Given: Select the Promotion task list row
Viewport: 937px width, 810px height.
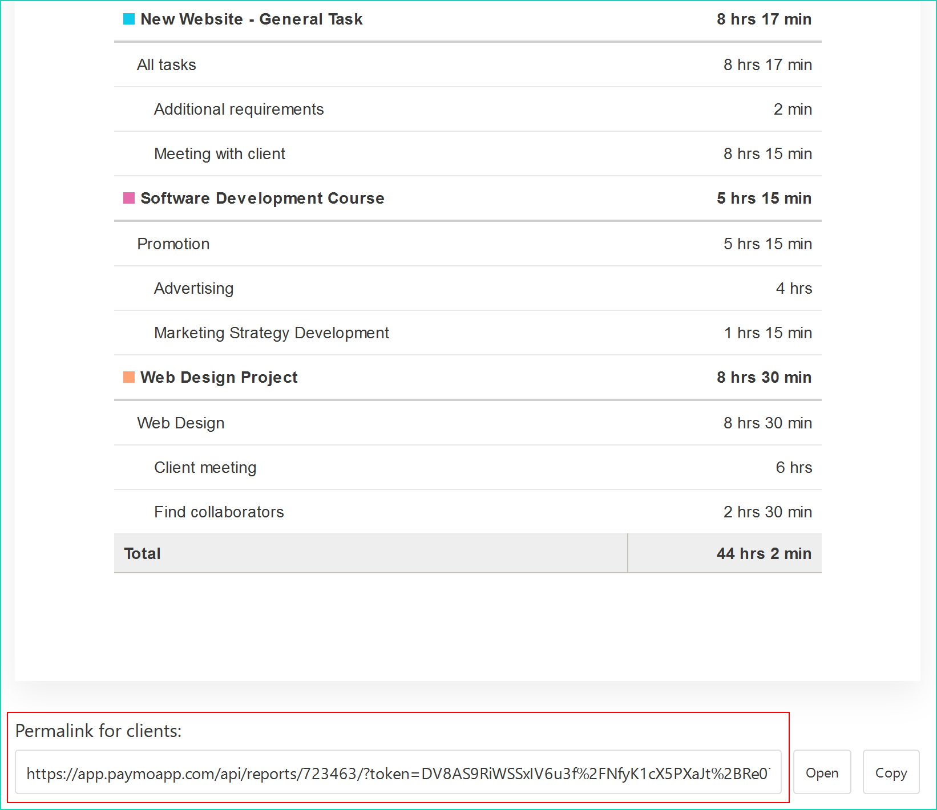Looking at the screenshot, I should (x=173, y=244).
